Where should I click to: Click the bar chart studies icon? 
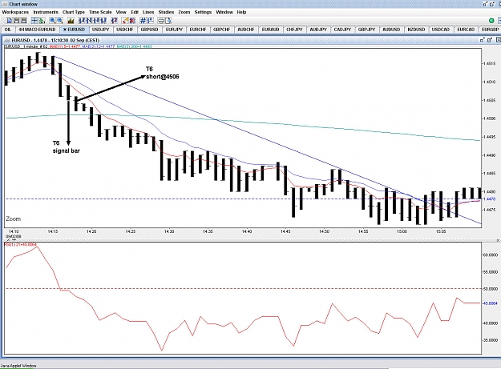[x=71, y=21]
